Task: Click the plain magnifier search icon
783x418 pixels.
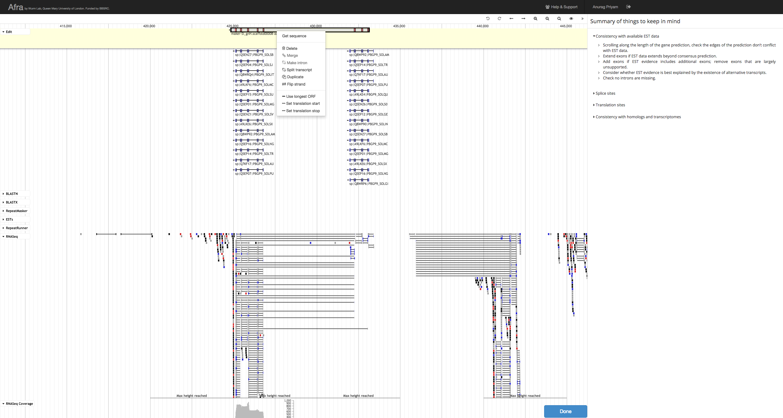Action: coord(559,19)
